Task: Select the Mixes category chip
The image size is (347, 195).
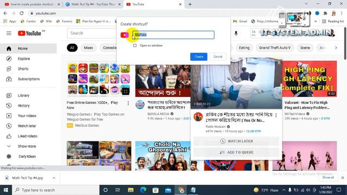Action: [x=88, y=48]
